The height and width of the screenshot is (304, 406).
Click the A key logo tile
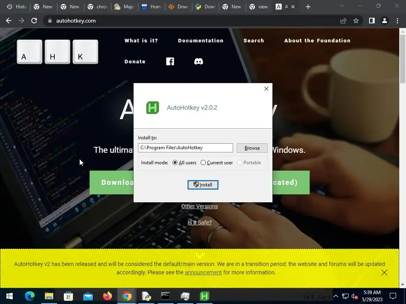tap(29, 52)
